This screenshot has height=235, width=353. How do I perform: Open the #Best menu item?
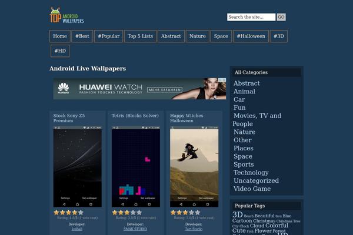tap(82, 36)
